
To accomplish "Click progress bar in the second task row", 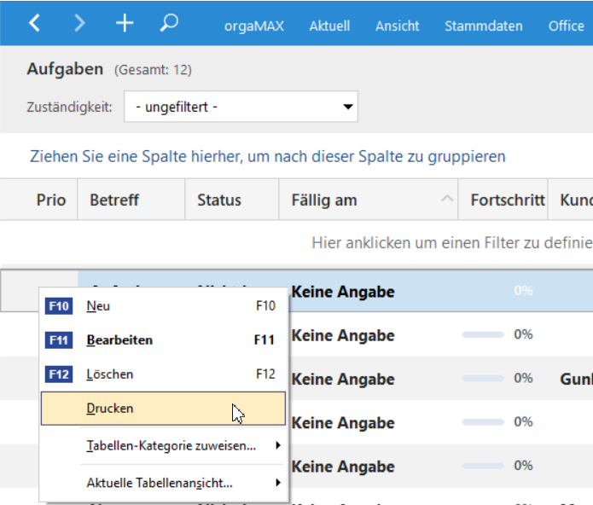I will pos(483,334).
